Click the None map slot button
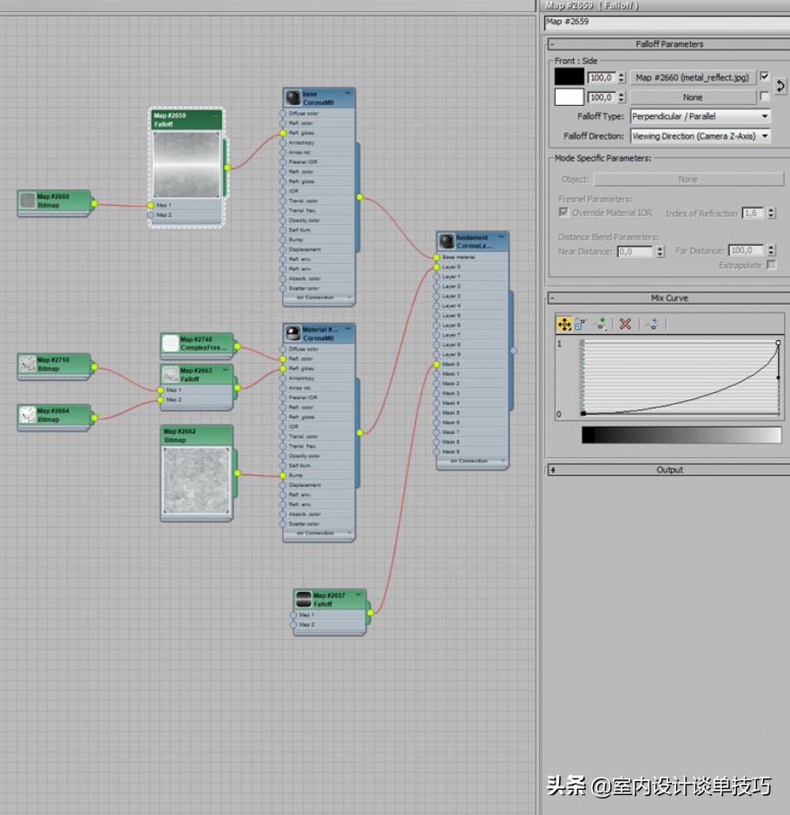This screenshot has width=790, height=815. click(692, 97)
